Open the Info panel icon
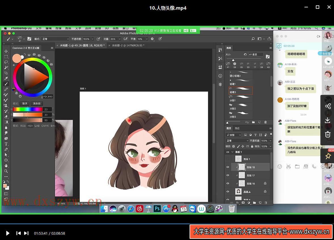Viewport: 334px width, 240px height. 220,76
